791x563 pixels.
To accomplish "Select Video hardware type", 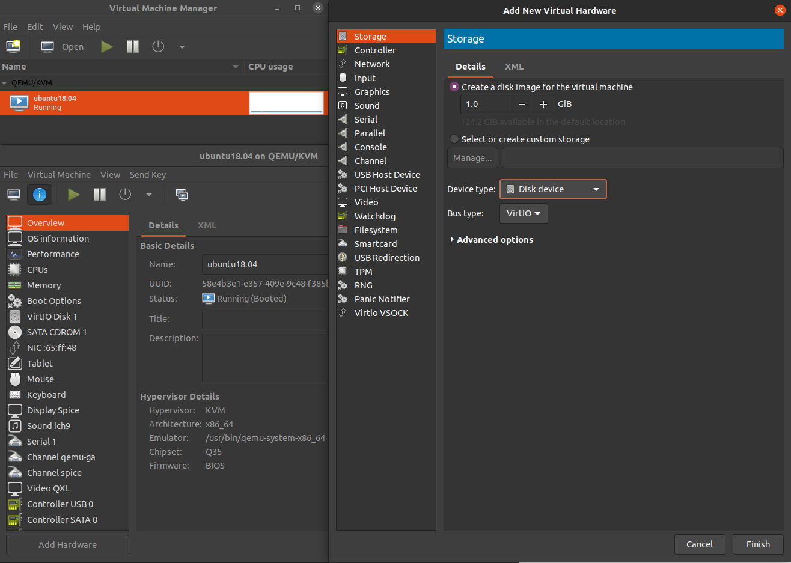I will click(386, 202).
